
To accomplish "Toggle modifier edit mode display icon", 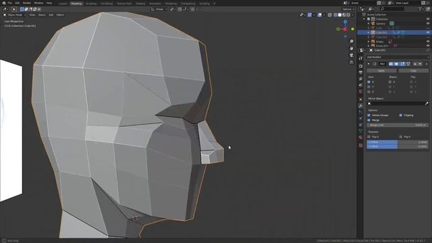I will [402, 64].
